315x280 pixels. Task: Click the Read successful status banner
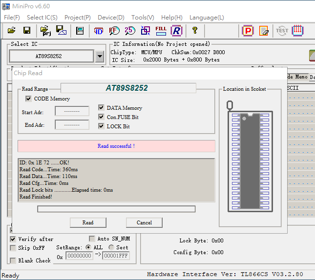[x=116, y=146]
